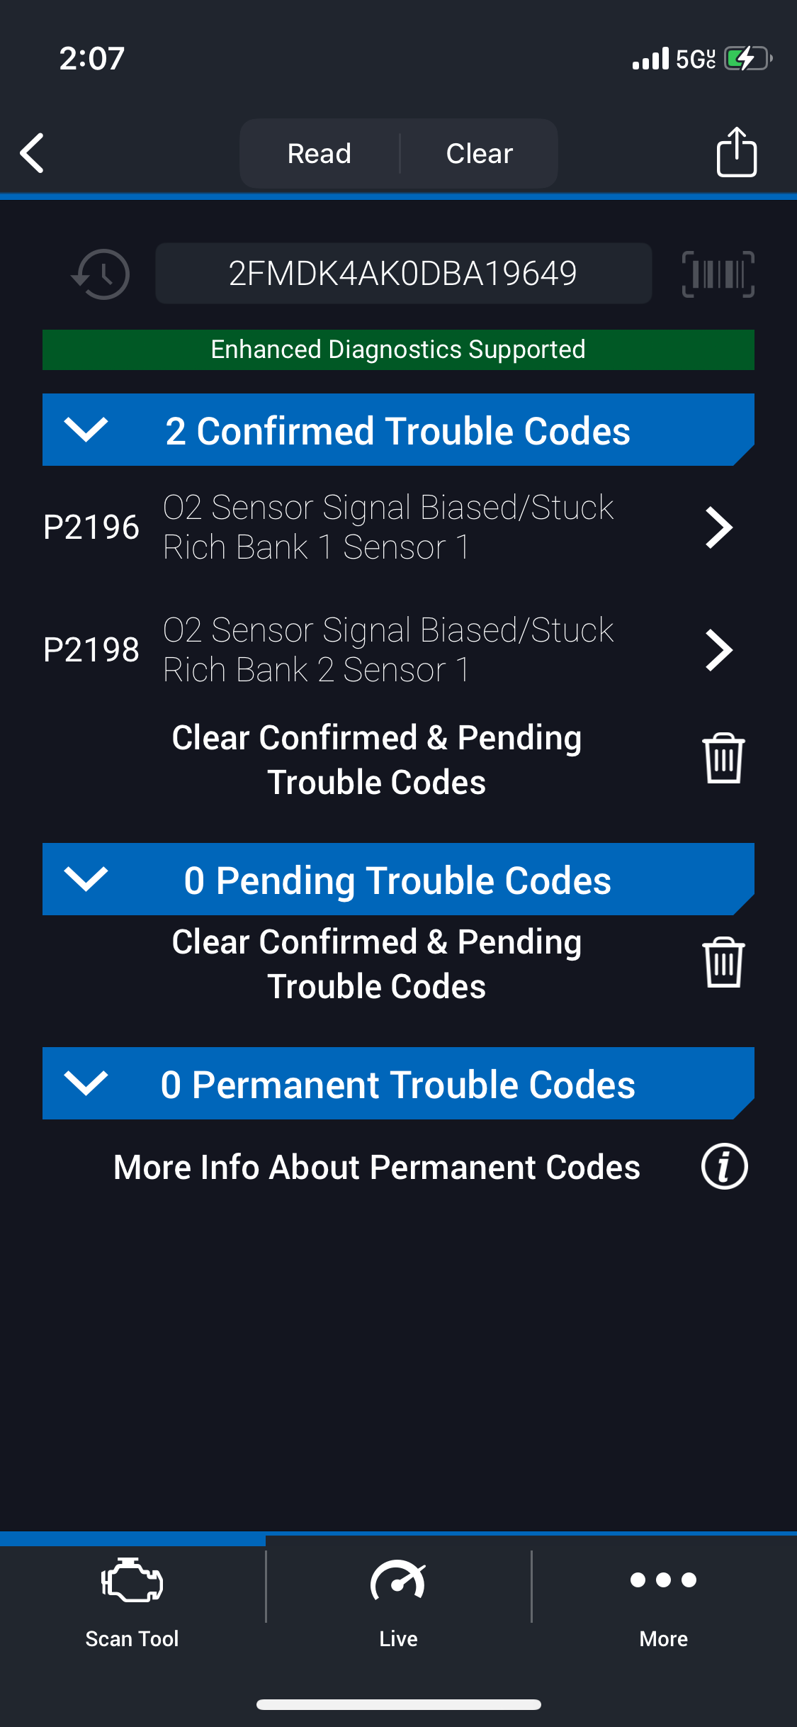Tap trash icon under pending codes
797x1727 pixels.
pyautogui.click(x=723, y=963)
